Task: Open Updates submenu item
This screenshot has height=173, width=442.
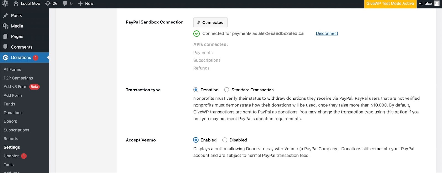Action: coord(11,156)
